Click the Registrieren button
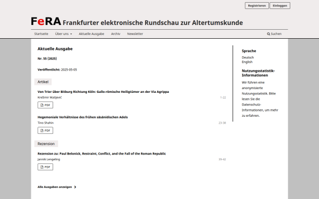Image resolution: width=319 pixels, height=199 pixels. (257, 6)
